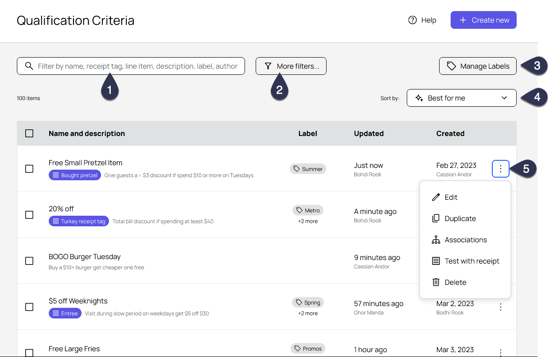549x357 pixels.
Task: Click the Entree receipt tag badge
Action: pyautogui.click(x=65, y=314)
